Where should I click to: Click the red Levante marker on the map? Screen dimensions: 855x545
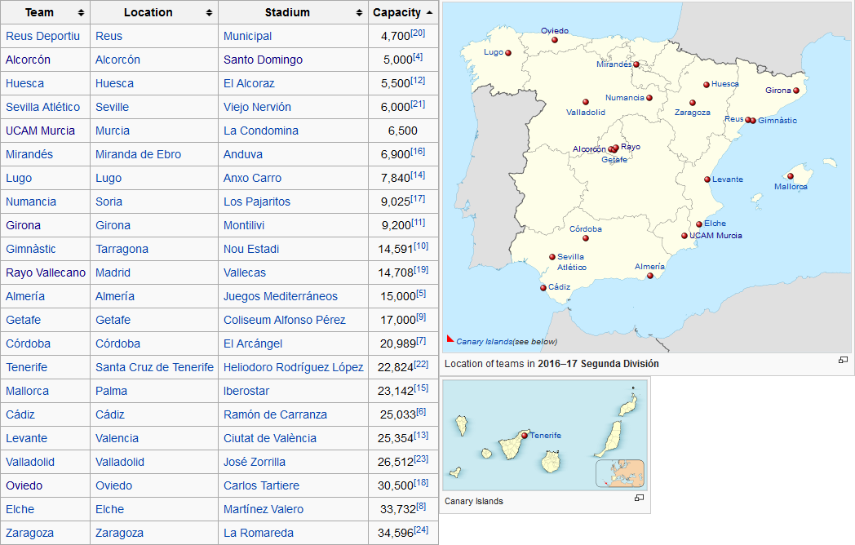(x=707, y=179)
